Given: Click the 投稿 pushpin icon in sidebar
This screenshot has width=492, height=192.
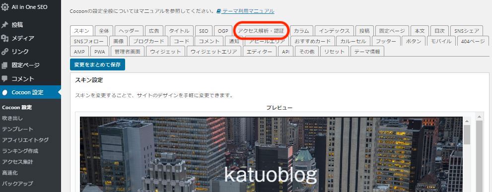Looking at the screenshot, I should [x=4, y=25].
